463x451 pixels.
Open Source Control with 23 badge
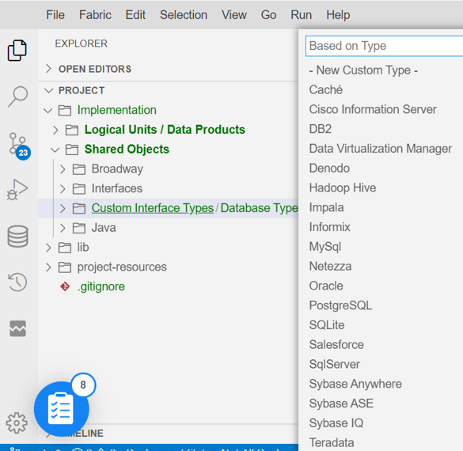[x=20, y=146]
